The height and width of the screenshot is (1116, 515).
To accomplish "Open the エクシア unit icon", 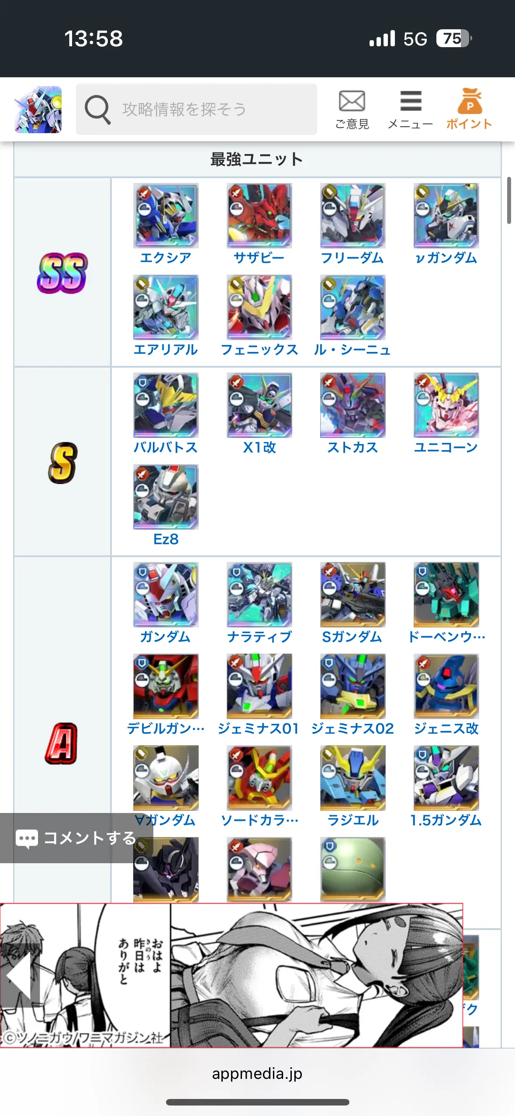I will coord(166,216).
